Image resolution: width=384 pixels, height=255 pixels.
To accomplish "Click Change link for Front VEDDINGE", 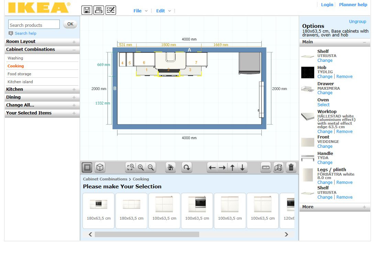I will (325, 146).
